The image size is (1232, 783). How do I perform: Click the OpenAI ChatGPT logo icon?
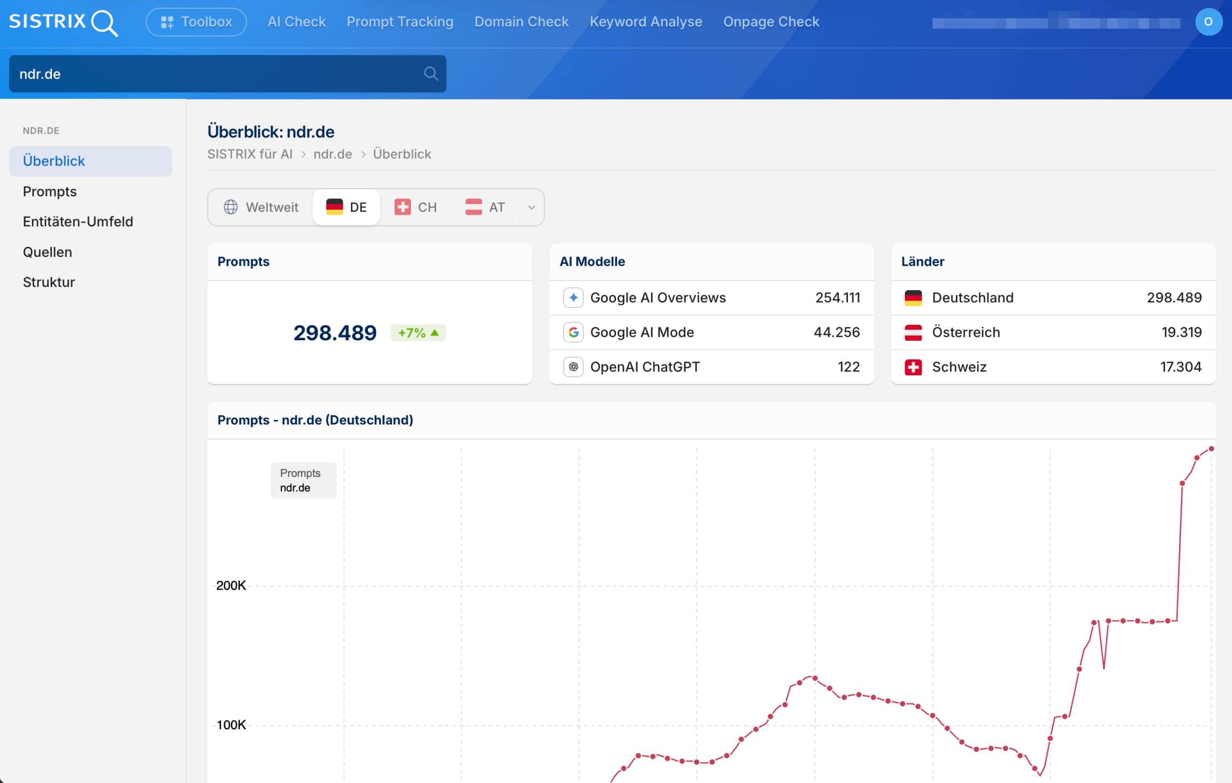[x=574, y=367]
